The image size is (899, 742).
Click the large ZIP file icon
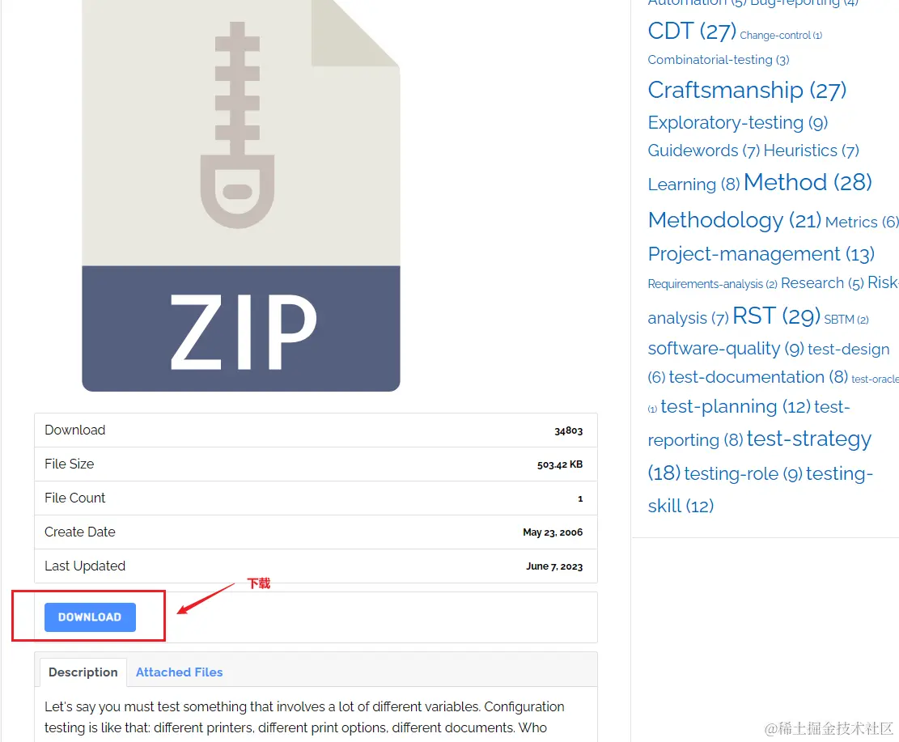tap(241, 194)
